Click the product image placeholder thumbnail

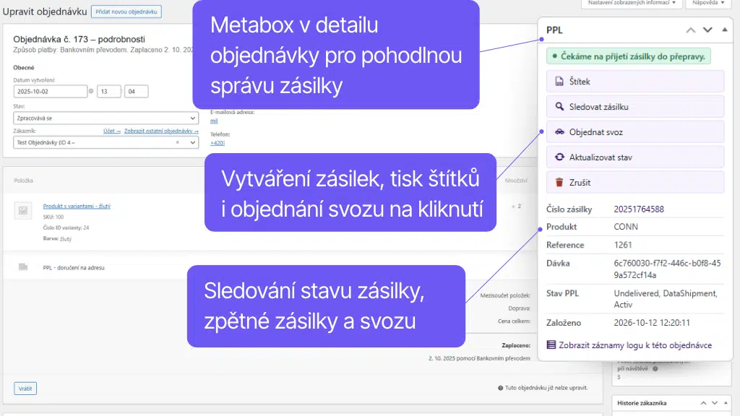pyautogui.click(x=23, y=210)
